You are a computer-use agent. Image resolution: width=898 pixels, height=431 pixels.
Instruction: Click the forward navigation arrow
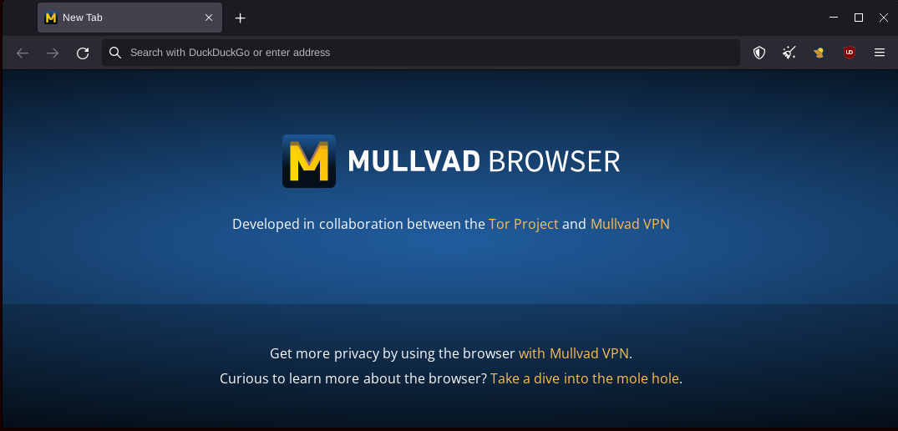(53, 53)
